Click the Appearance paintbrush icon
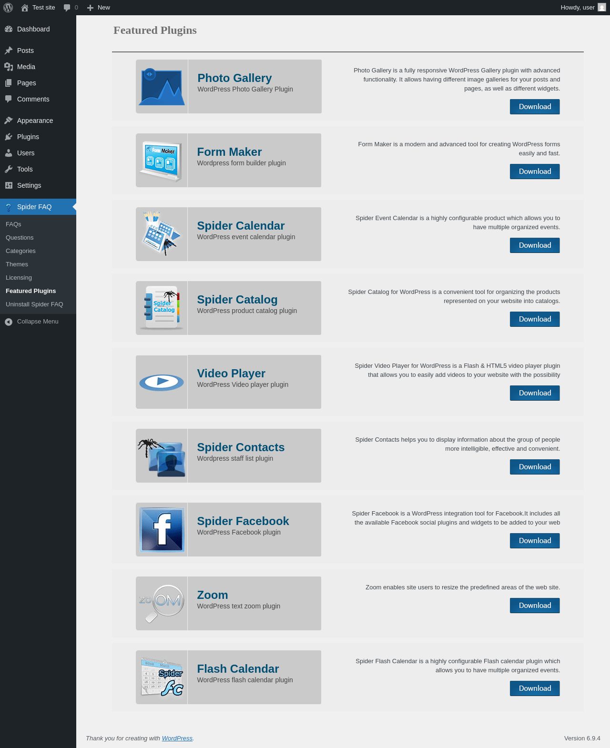 point(9,121)
